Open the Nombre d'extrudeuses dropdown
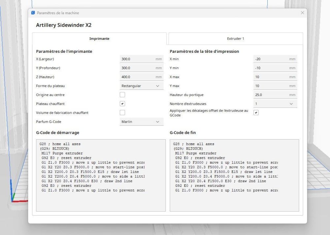 pos(275,104)
